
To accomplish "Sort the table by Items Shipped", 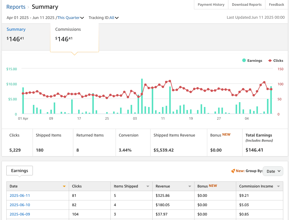I will pos(148,186).
